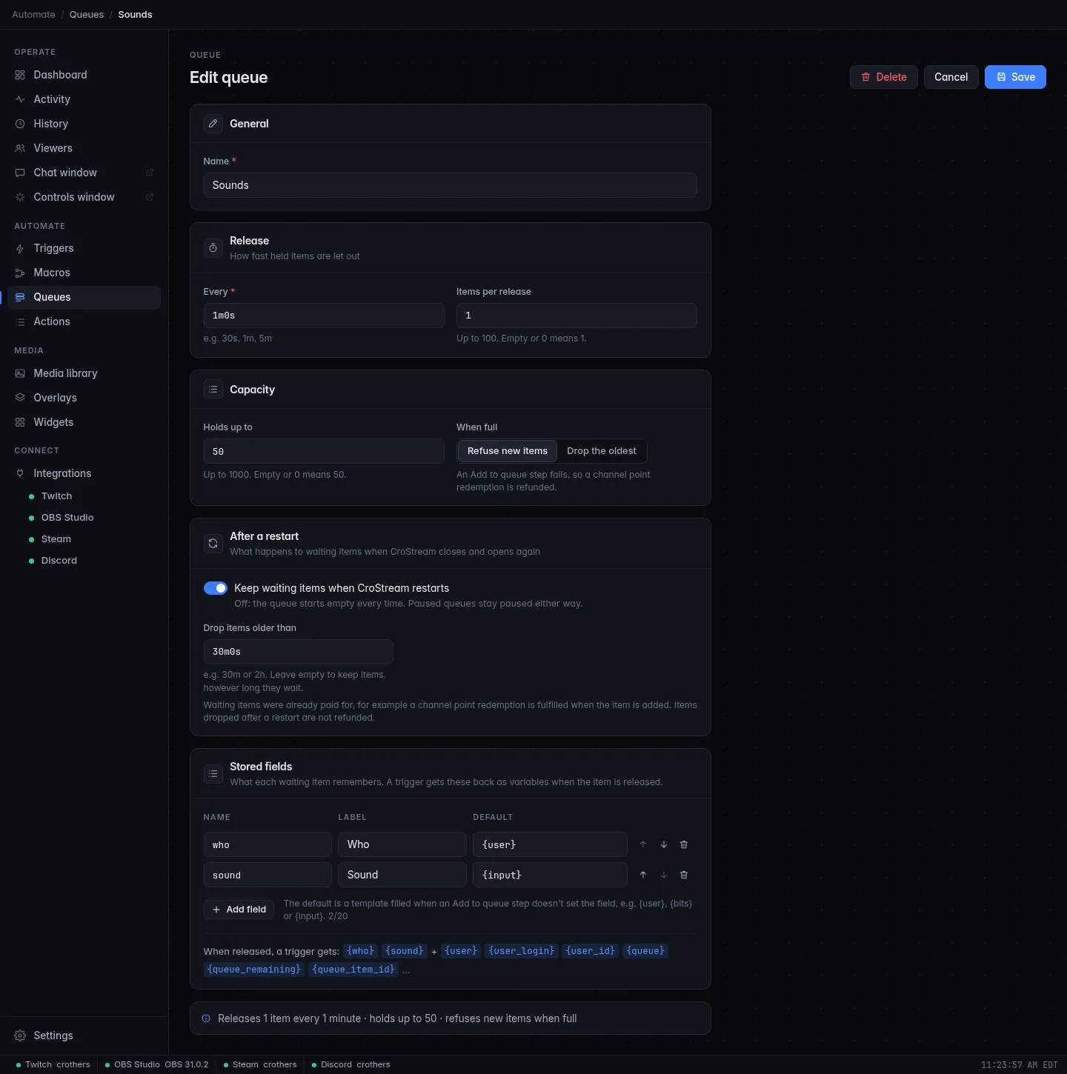Click the Capacity section list icon
This screenshot has width=1067, height=1074.
tap(213, 390)
